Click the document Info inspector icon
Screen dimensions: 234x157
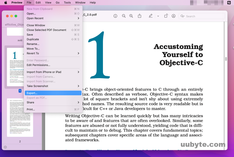coord(115,16)
